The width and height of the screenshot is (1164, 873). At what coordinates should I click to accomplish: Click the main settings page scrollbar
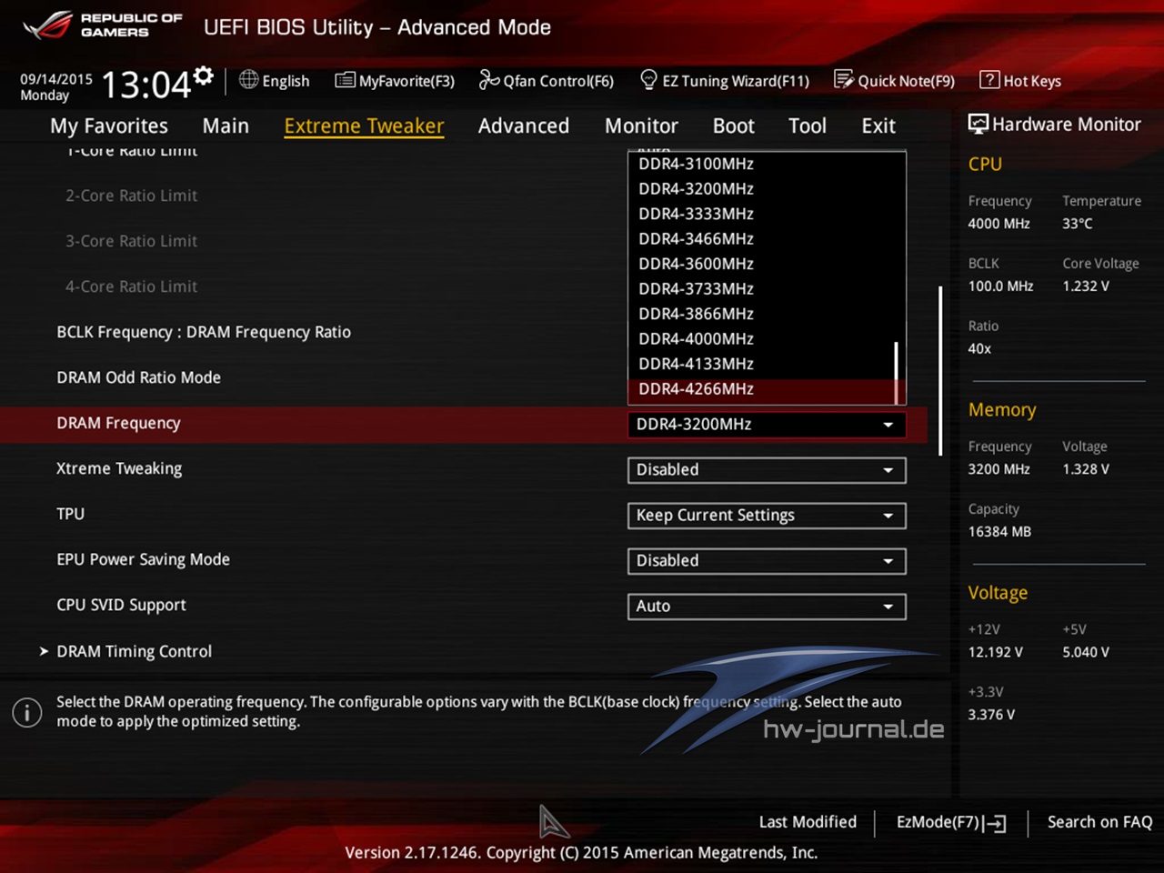pos(940,371)
